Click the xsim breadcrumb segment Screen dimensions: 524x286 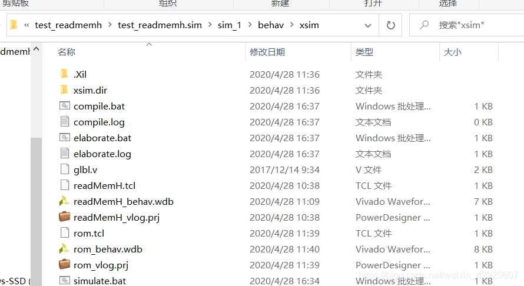(309, 25)
